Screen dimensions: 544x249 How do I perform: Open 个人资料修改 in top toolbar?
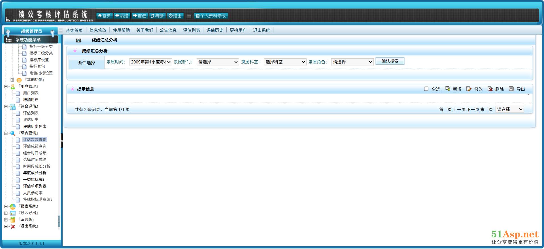point(211,16)
